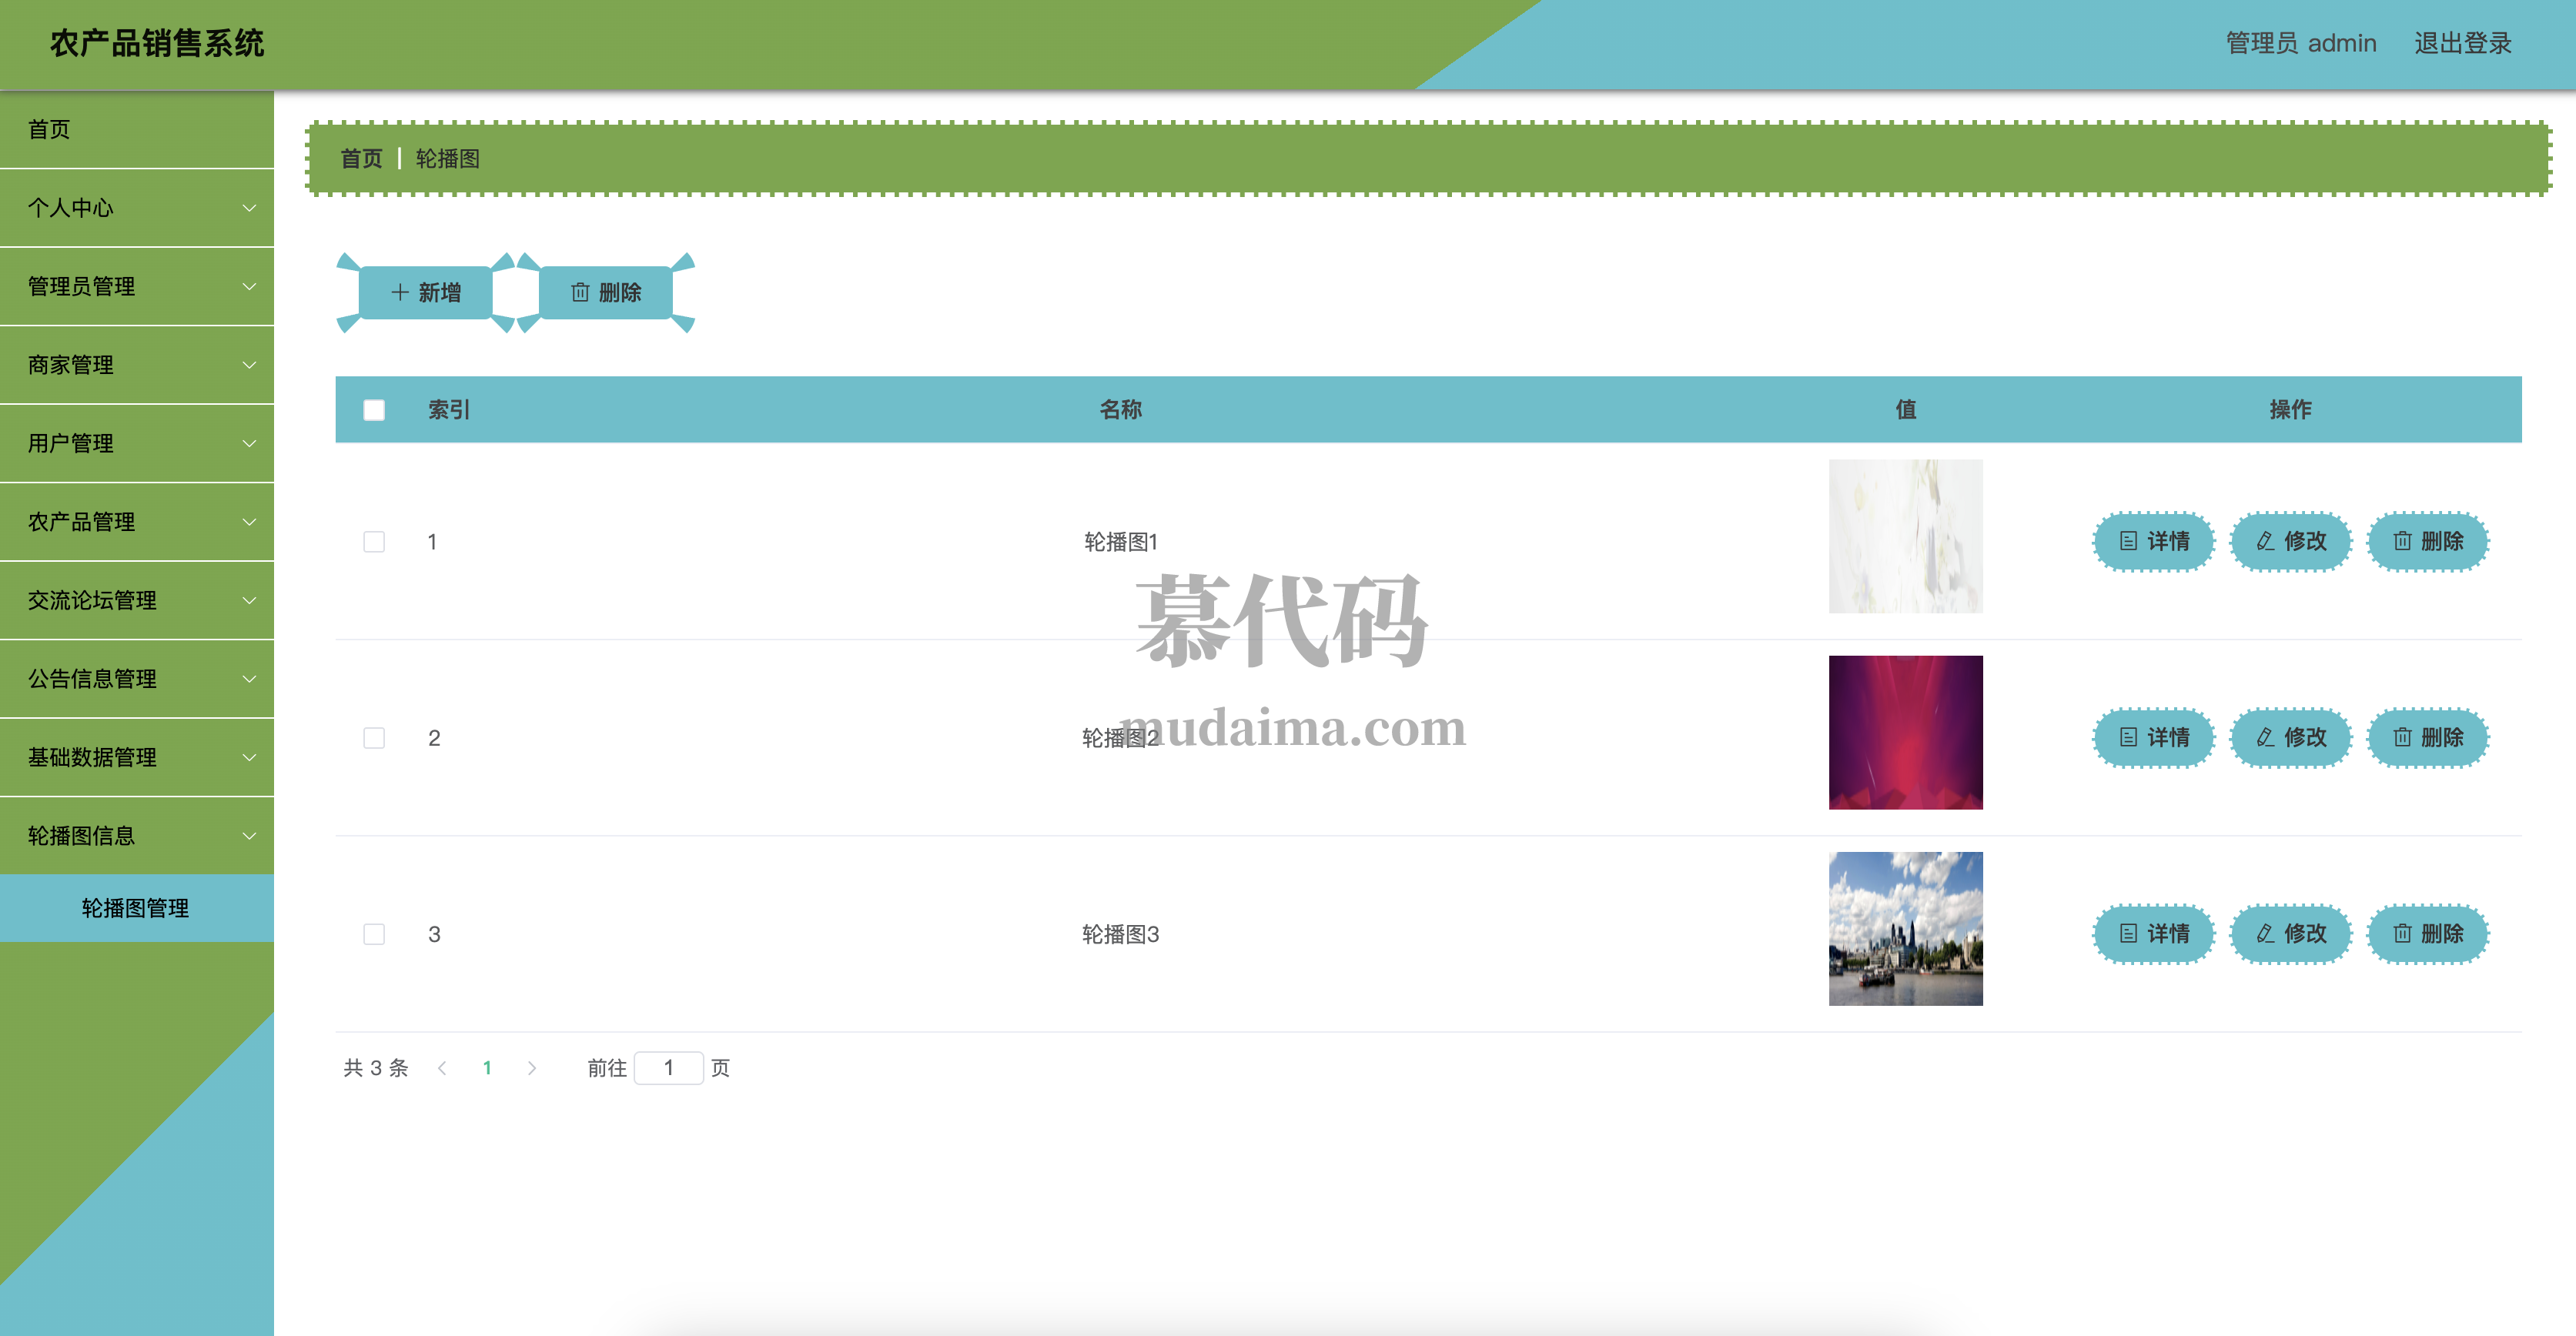Viewport: 2576px width, 1336px height.
Task: Check the checkbox for row 1
Action: (374, 542)
